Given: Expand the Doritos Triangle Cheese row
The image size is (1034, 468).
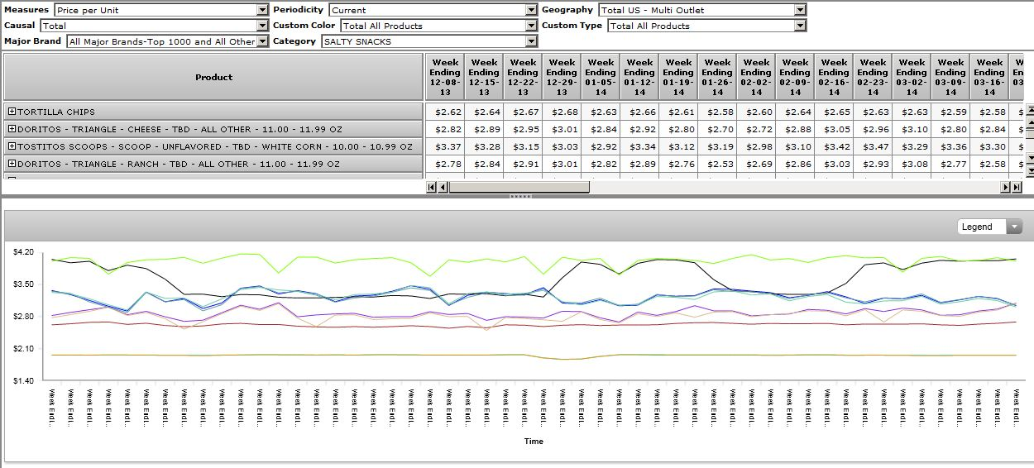Looking at the screenshot, I should coord(12,129).
